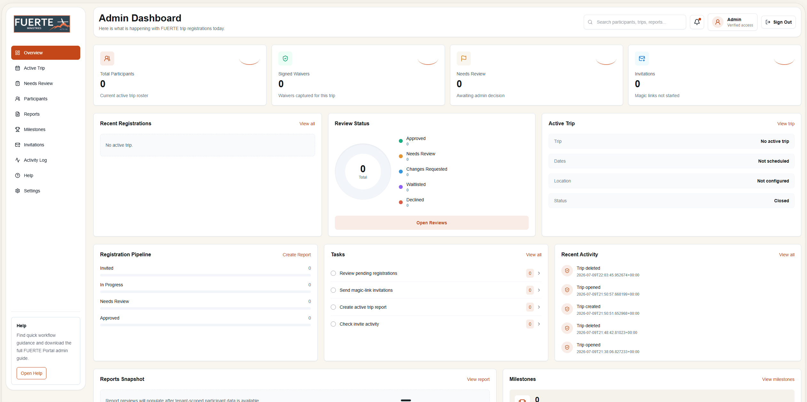Click the Review Status donut chart
This screenshot has height=402, width=807.
coord(363,172)
